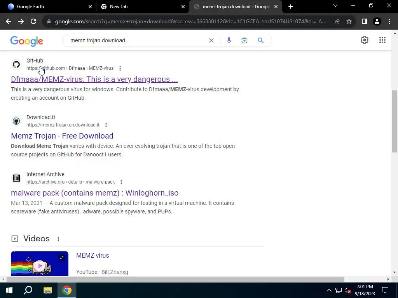This screenshot has width=398, height=298.
Task: Search by image with Google Lens
Action: click(244, 40)
